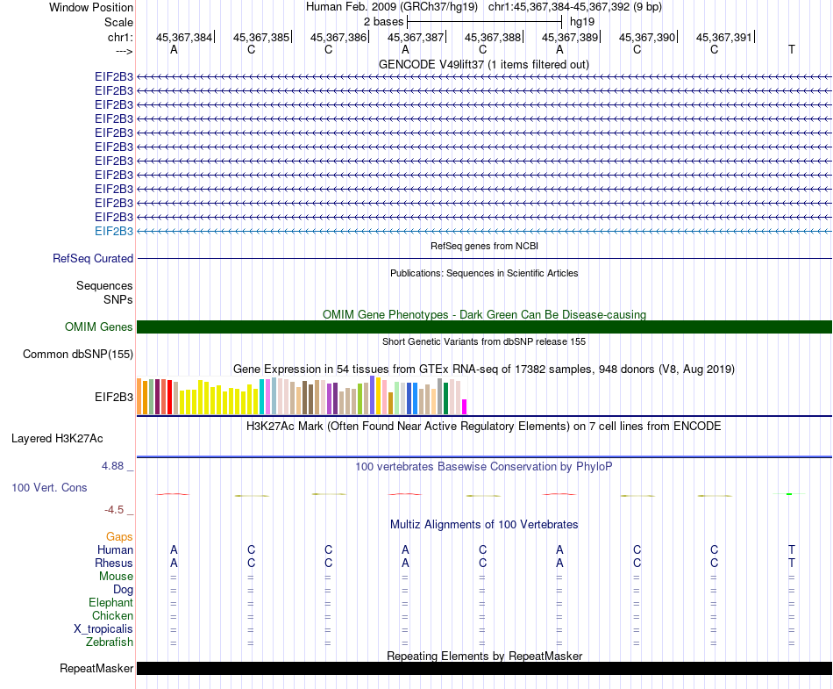The width and height of the screenshot is (833, 689).
Task: Click the T base at the ruler's right end
Action: (x=791, y=50)
